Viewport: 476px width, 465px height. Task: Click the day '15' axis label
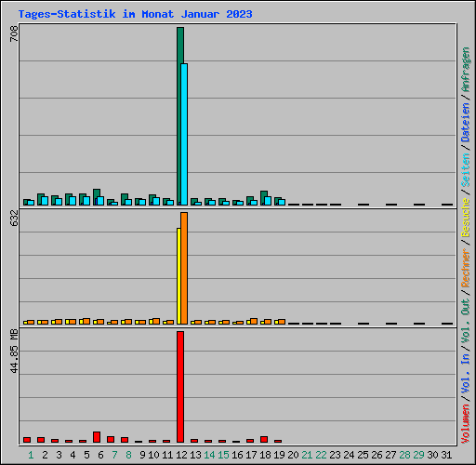[223, 455]
